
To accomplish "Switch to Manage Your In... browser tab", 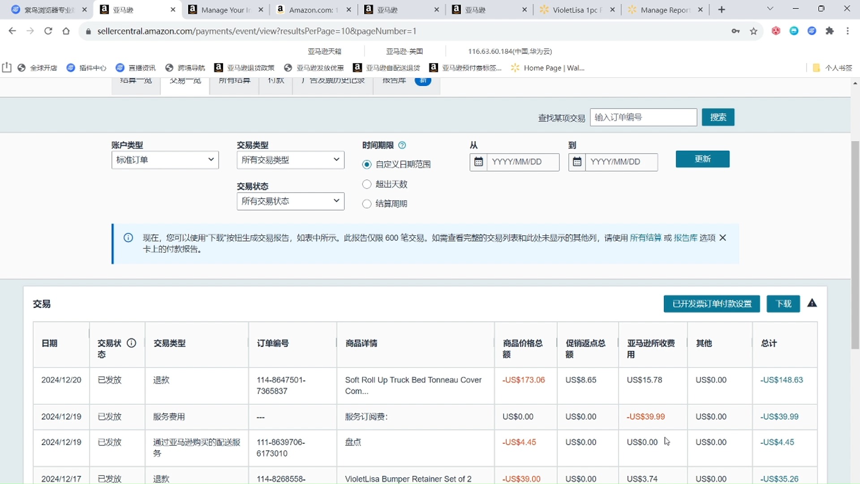I will point(225,9).
